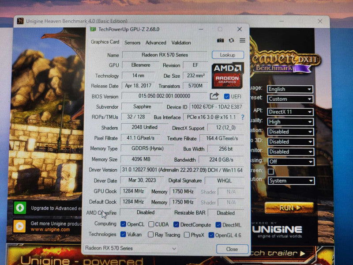Open the Tessellation dropdown set to Disabled

[x=291, y=132]
